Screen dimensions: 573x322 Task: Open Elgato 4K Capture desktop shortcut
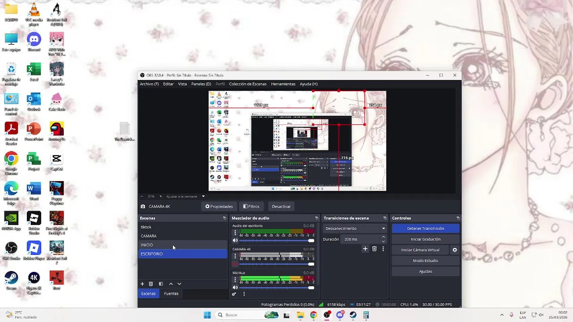tap(34, 283)
